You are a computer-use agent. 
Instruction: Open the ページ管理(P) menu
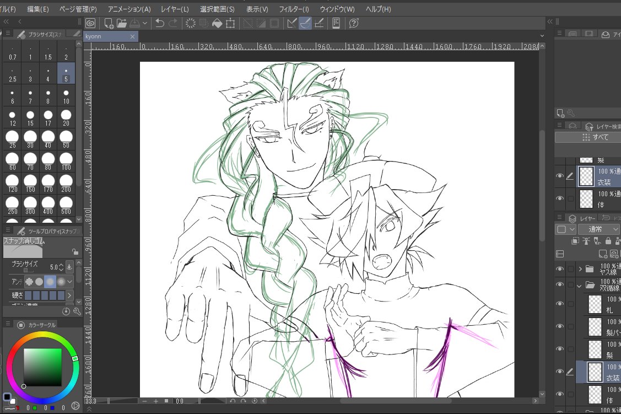[78, 9]
